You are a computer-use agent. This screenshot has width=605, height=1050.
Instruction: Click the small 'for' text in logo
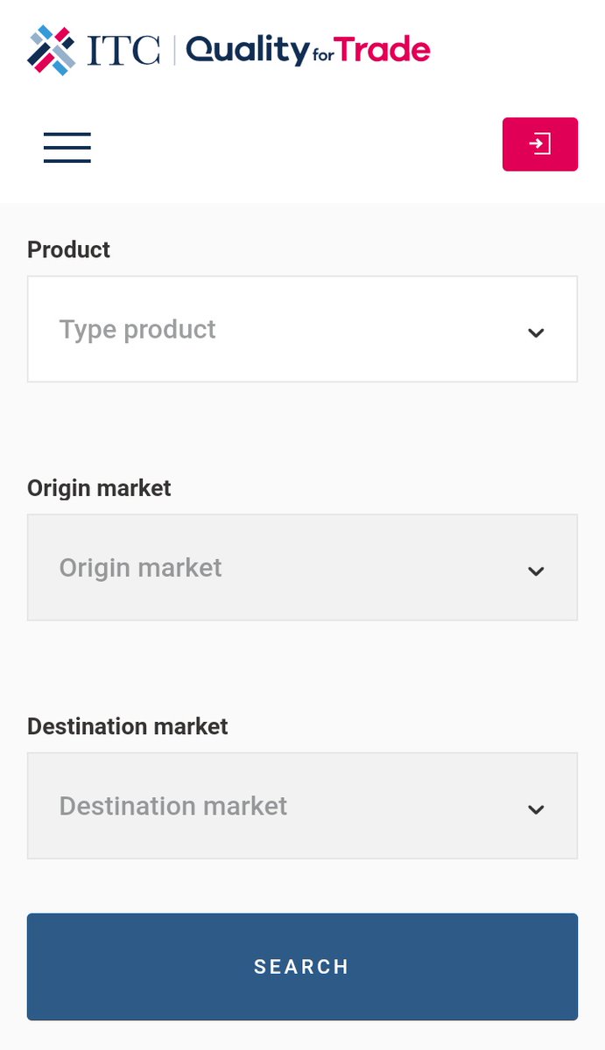pyautogui.click(x=322, y=57)
